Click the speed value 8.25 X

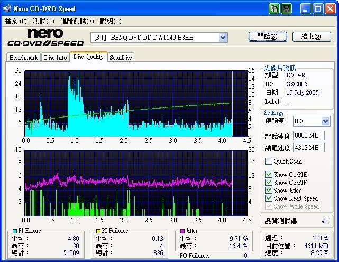(319, 252)
